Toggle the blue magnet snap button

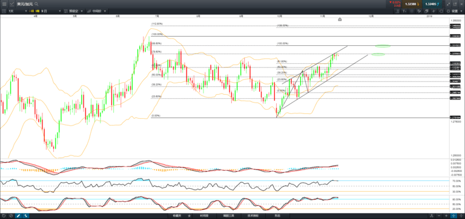tap(26, 216)
